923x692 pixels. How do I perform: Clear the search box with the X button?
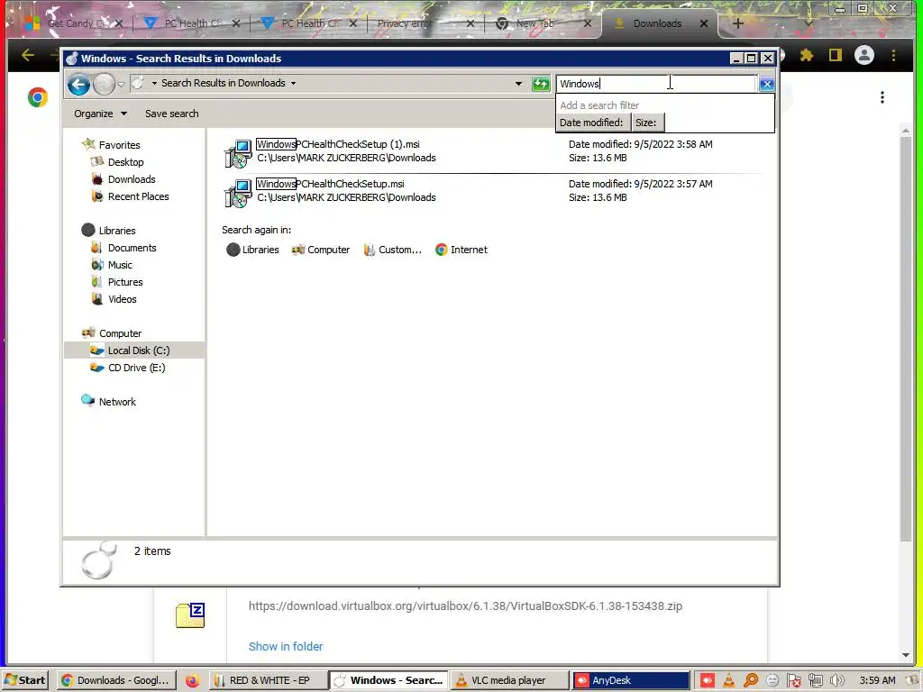tap(766, 84)
